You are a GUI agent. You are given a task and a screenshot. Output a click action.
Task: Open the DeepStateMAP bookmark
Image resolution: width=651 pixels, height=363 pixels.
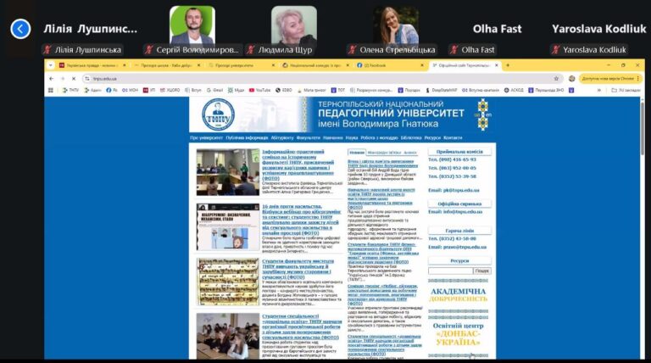(x=442, y=90)
